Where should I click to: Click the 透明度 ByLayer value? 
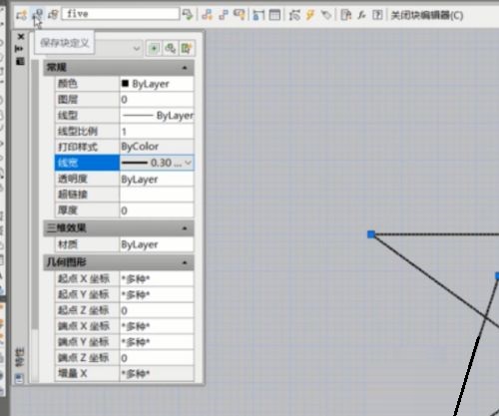click(x=157, y=180)
